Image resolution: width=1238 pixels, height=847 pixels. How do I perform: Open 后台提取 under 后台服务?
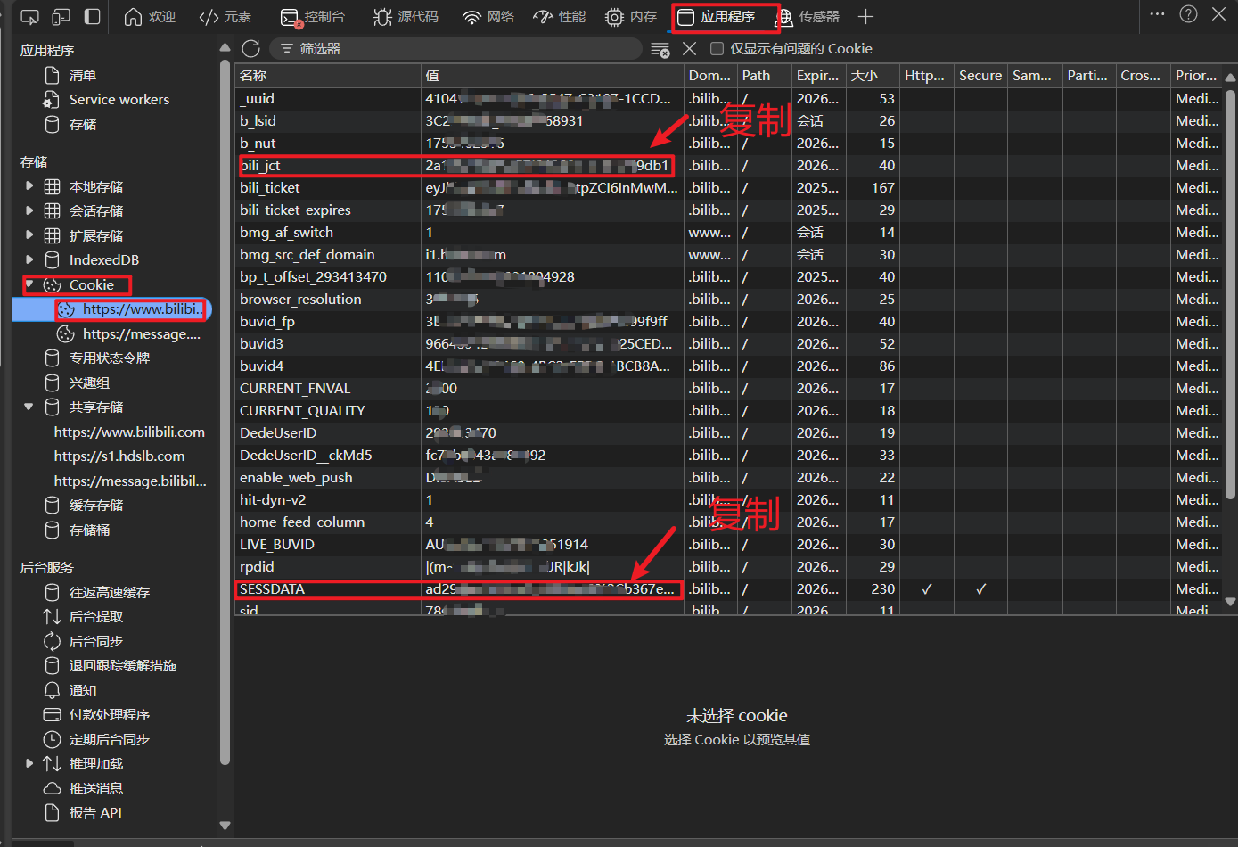click(96, 617)
